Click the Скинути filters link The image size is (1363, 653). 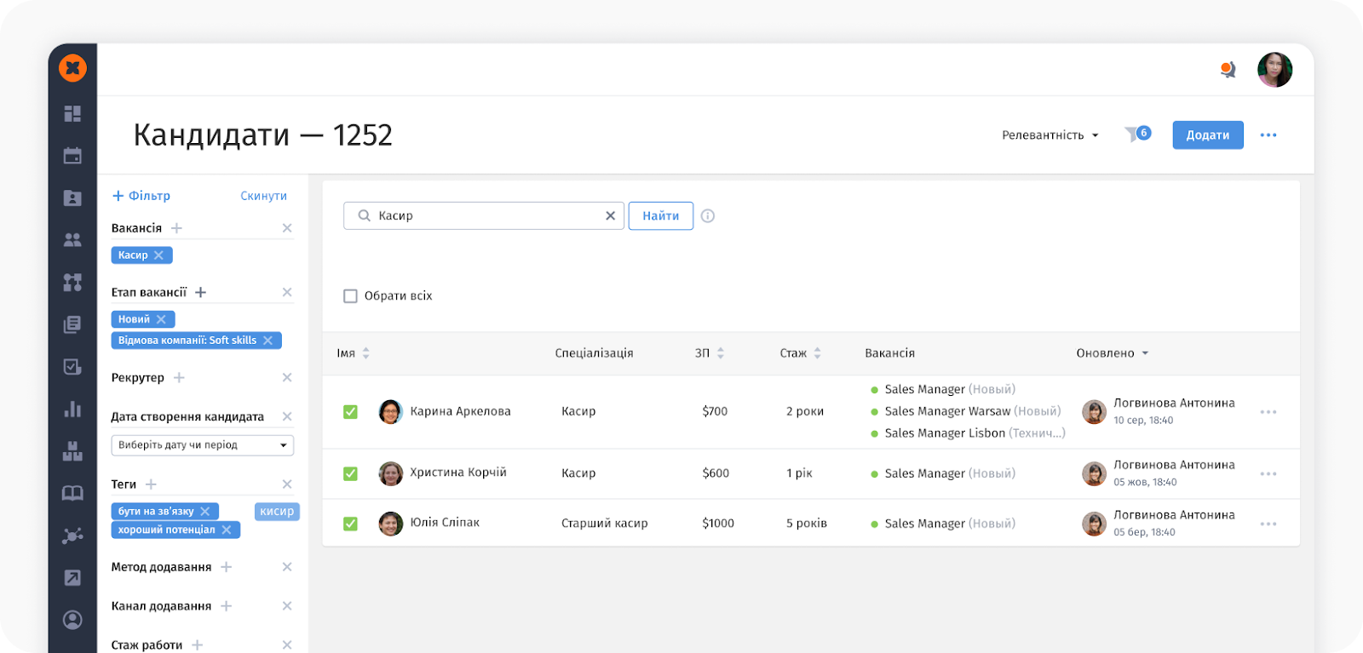263,196
